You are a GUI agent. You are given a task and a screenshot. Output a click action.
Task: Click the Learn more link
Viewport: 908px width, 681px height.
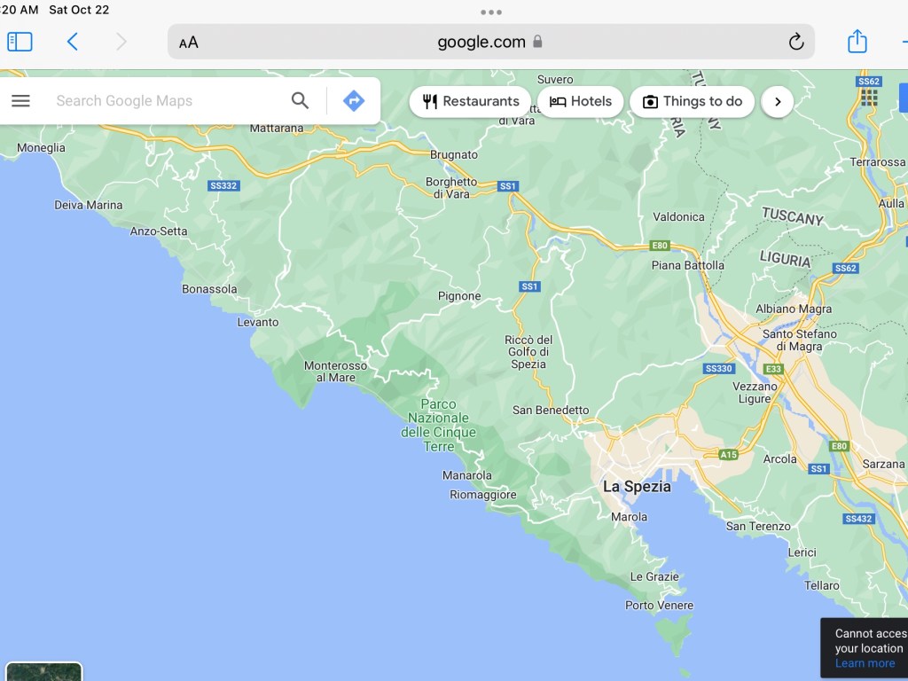tap(865, 663)
